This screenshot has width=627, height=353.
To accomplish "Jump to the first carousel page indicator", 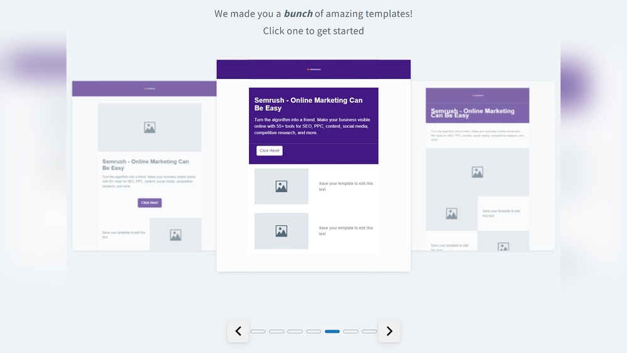I will coord(258,332).
